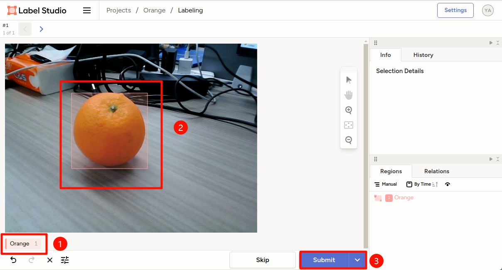Click the Settings button
502x270 pixels.
coord(455,10)
